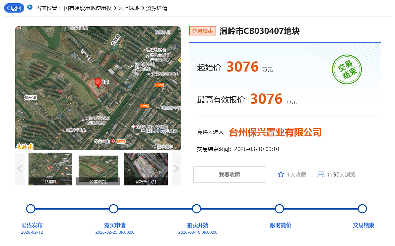Show previous thumbnails with left arrow
This screenshot has height=246, width=395.
[x=20, y=169]
